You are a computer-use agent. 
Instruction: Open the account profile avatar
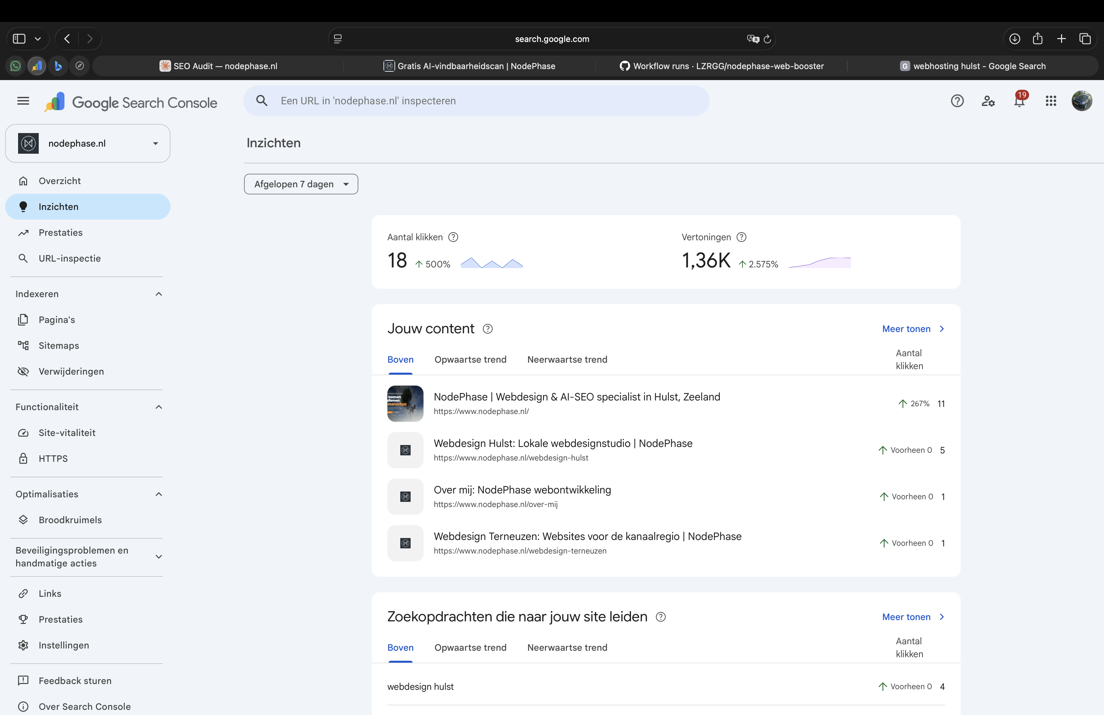click(1082, 101)
